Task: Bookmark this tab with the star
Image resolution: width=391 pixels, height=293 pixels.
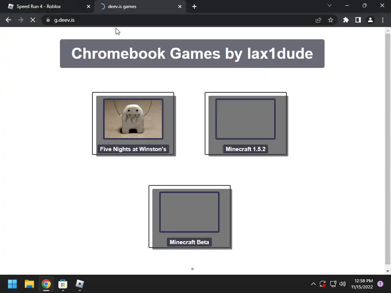Action: click(331, 20)
